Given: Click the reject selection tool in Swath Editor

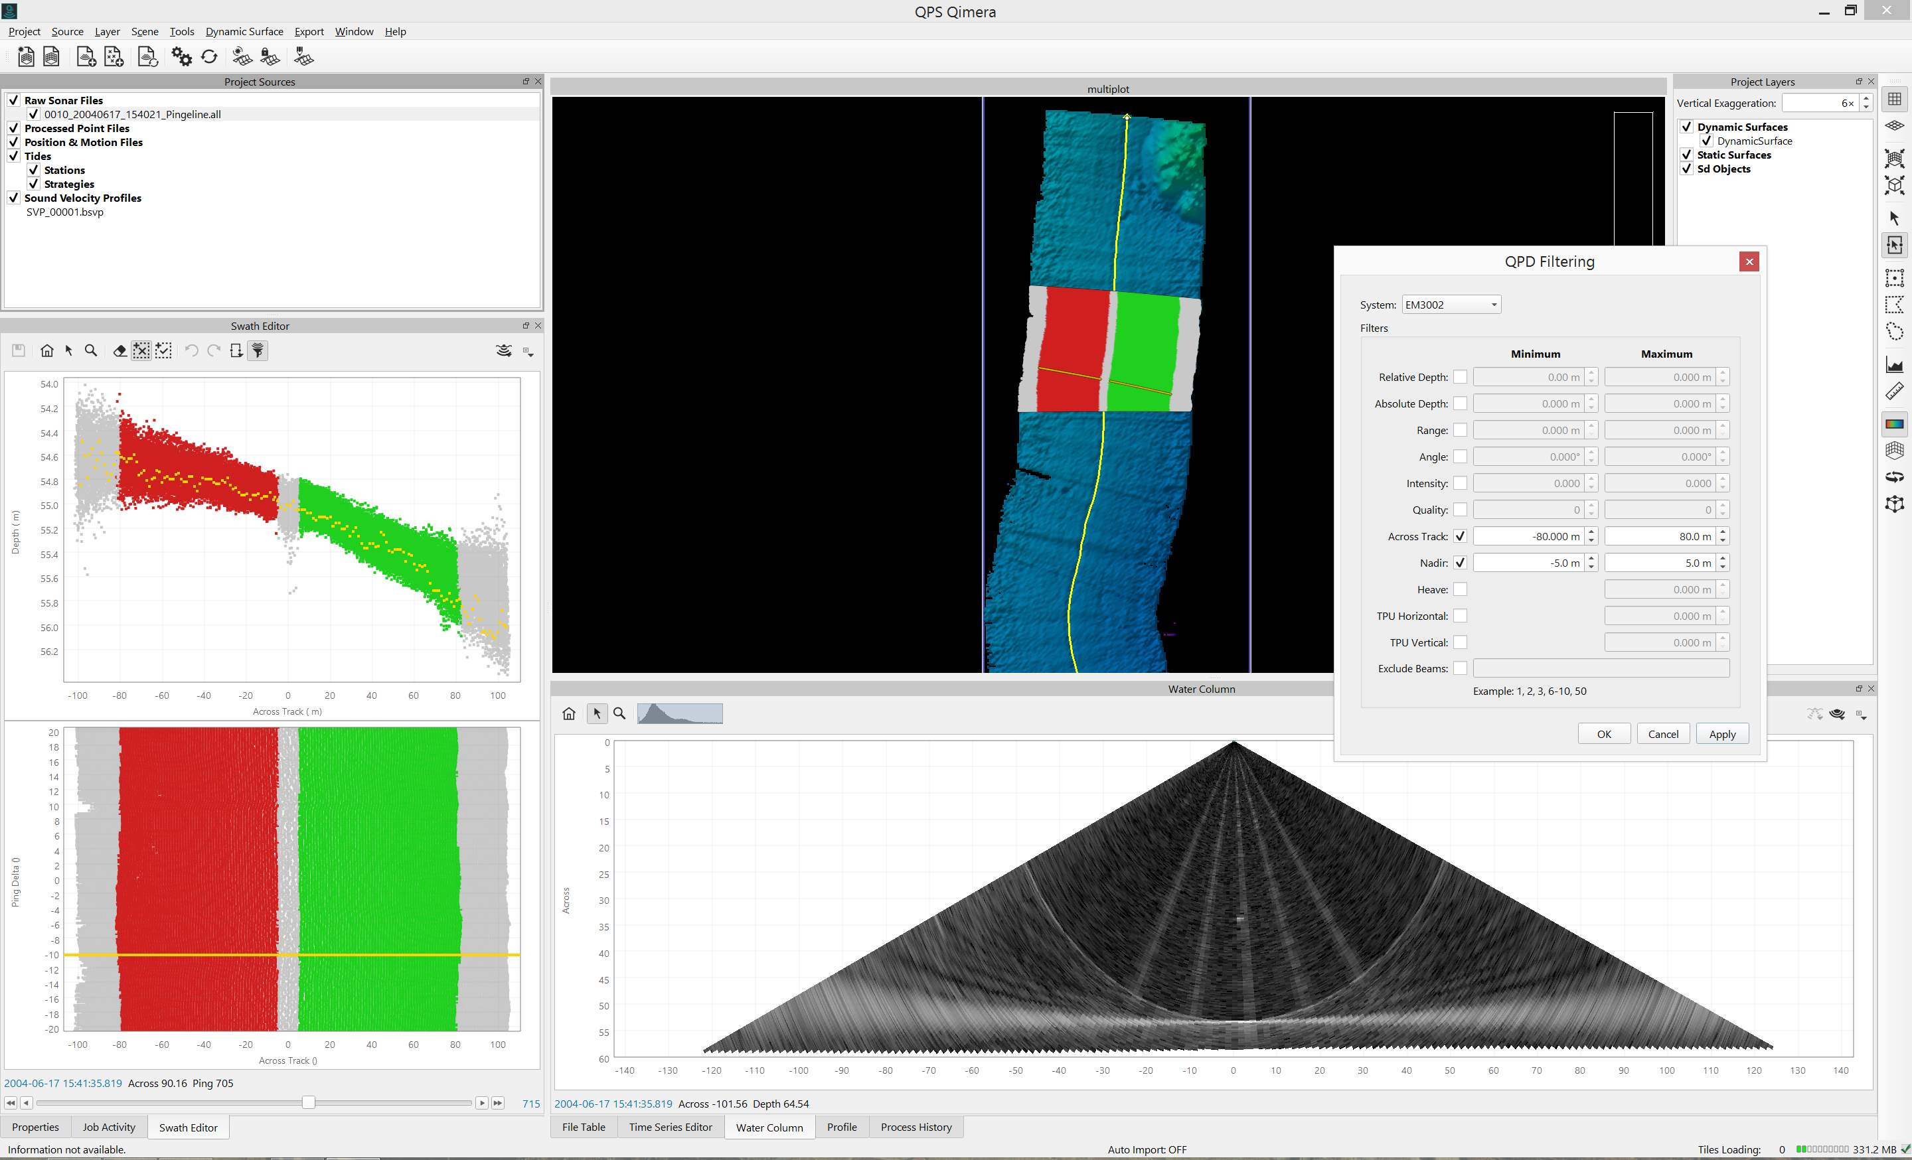Looking at the screenshot, I should (x=141, y=350).
